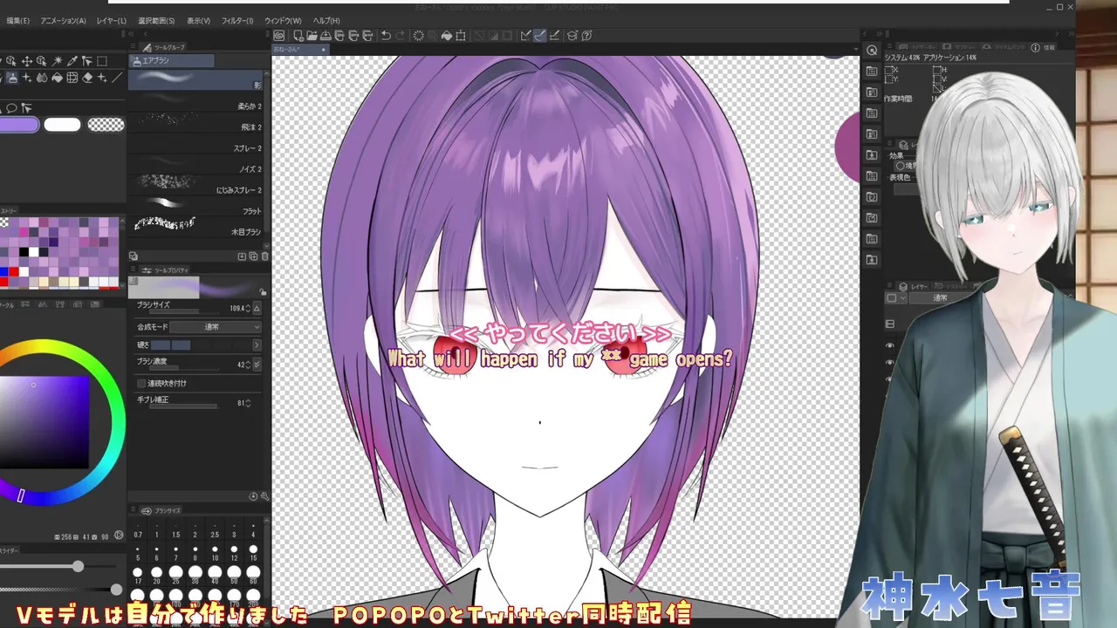This screenshot has height=628, width=1117.
Task: Open the 選択範囲(S) menu
Action: pos(156,20)
